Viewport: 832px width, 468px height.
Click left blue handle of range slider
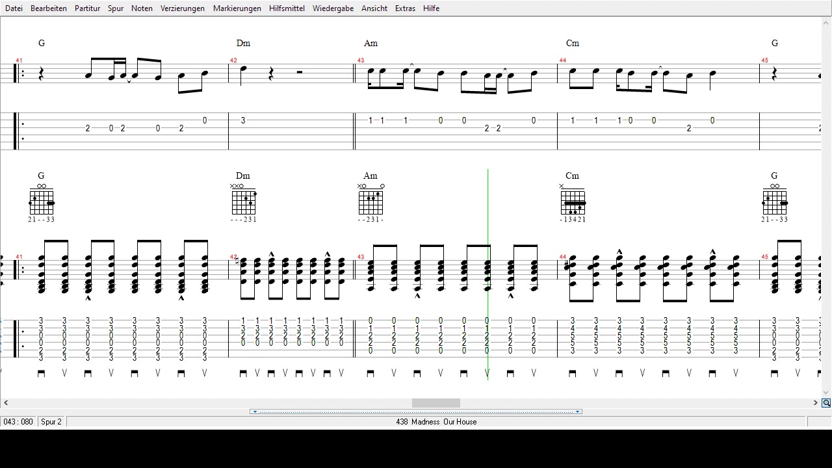255,411
